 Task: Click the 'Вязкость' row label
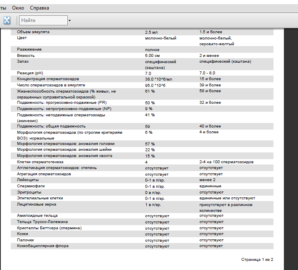pos(26,55)
